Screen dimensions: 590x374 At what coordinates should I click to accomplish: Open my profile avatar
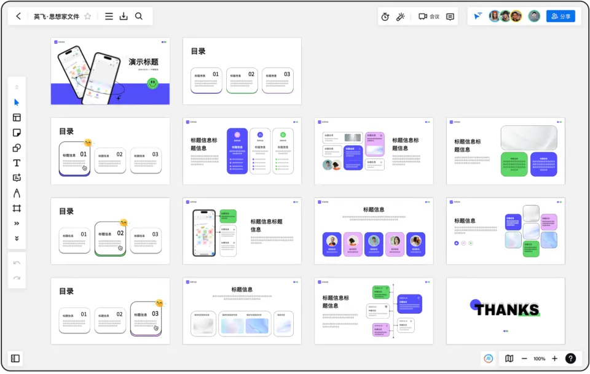534,16
